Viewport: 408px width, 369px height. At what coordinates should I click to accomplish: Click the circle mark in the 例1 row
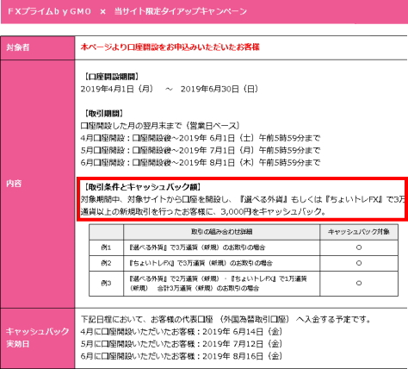(x=359, y=247)
